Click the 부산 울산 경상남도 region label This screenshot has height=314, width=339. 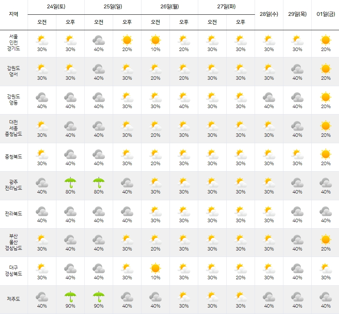14,242
